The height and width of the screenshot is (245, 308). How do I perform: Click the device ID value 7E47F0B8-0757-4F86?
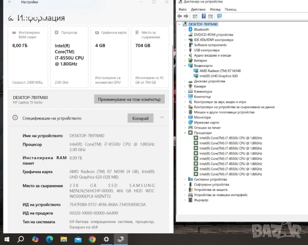point(108,205)
